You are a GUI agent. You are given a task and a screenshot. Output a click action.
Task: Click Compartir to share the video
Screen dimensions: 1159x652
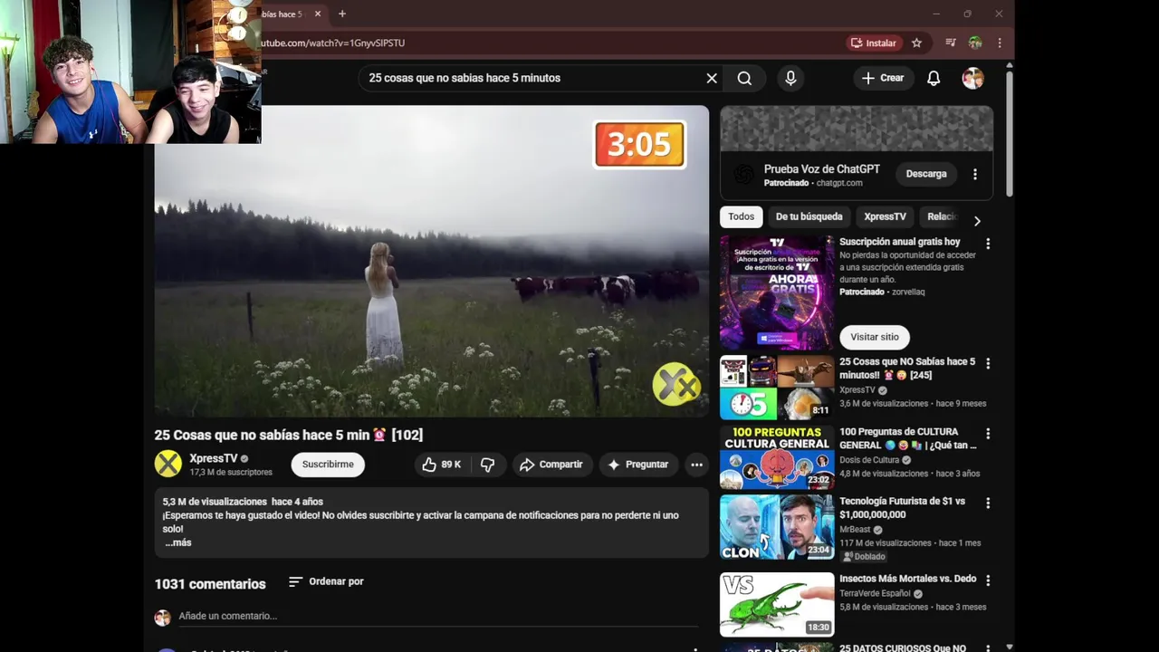click(x=551, y=465)
